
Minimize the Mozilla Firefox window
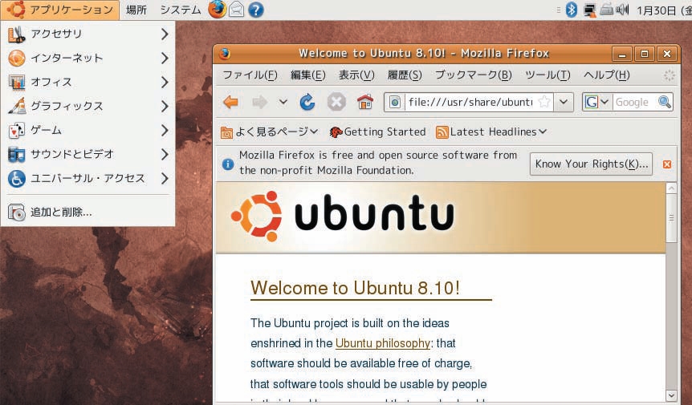pyautogui.click(x=622, y=54)
